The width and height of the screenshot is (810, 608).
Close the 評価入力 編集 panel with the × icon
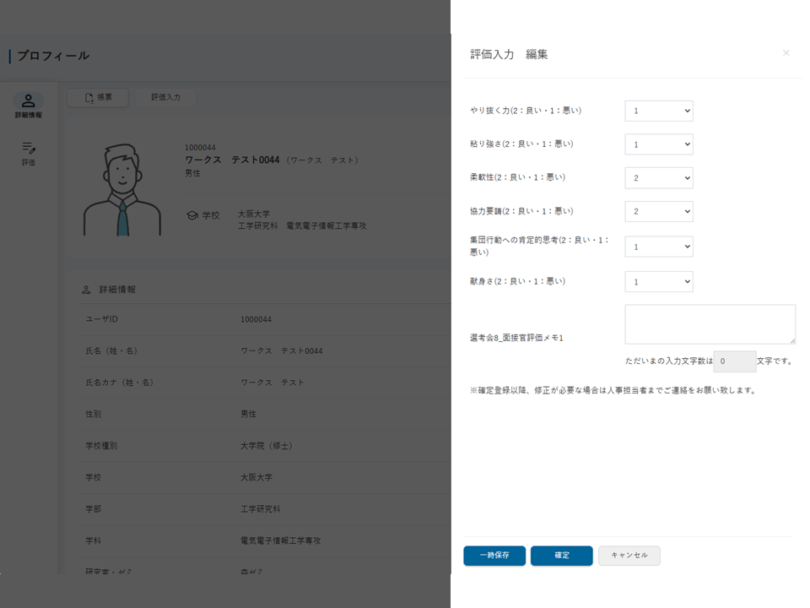(x=786, y=52)
